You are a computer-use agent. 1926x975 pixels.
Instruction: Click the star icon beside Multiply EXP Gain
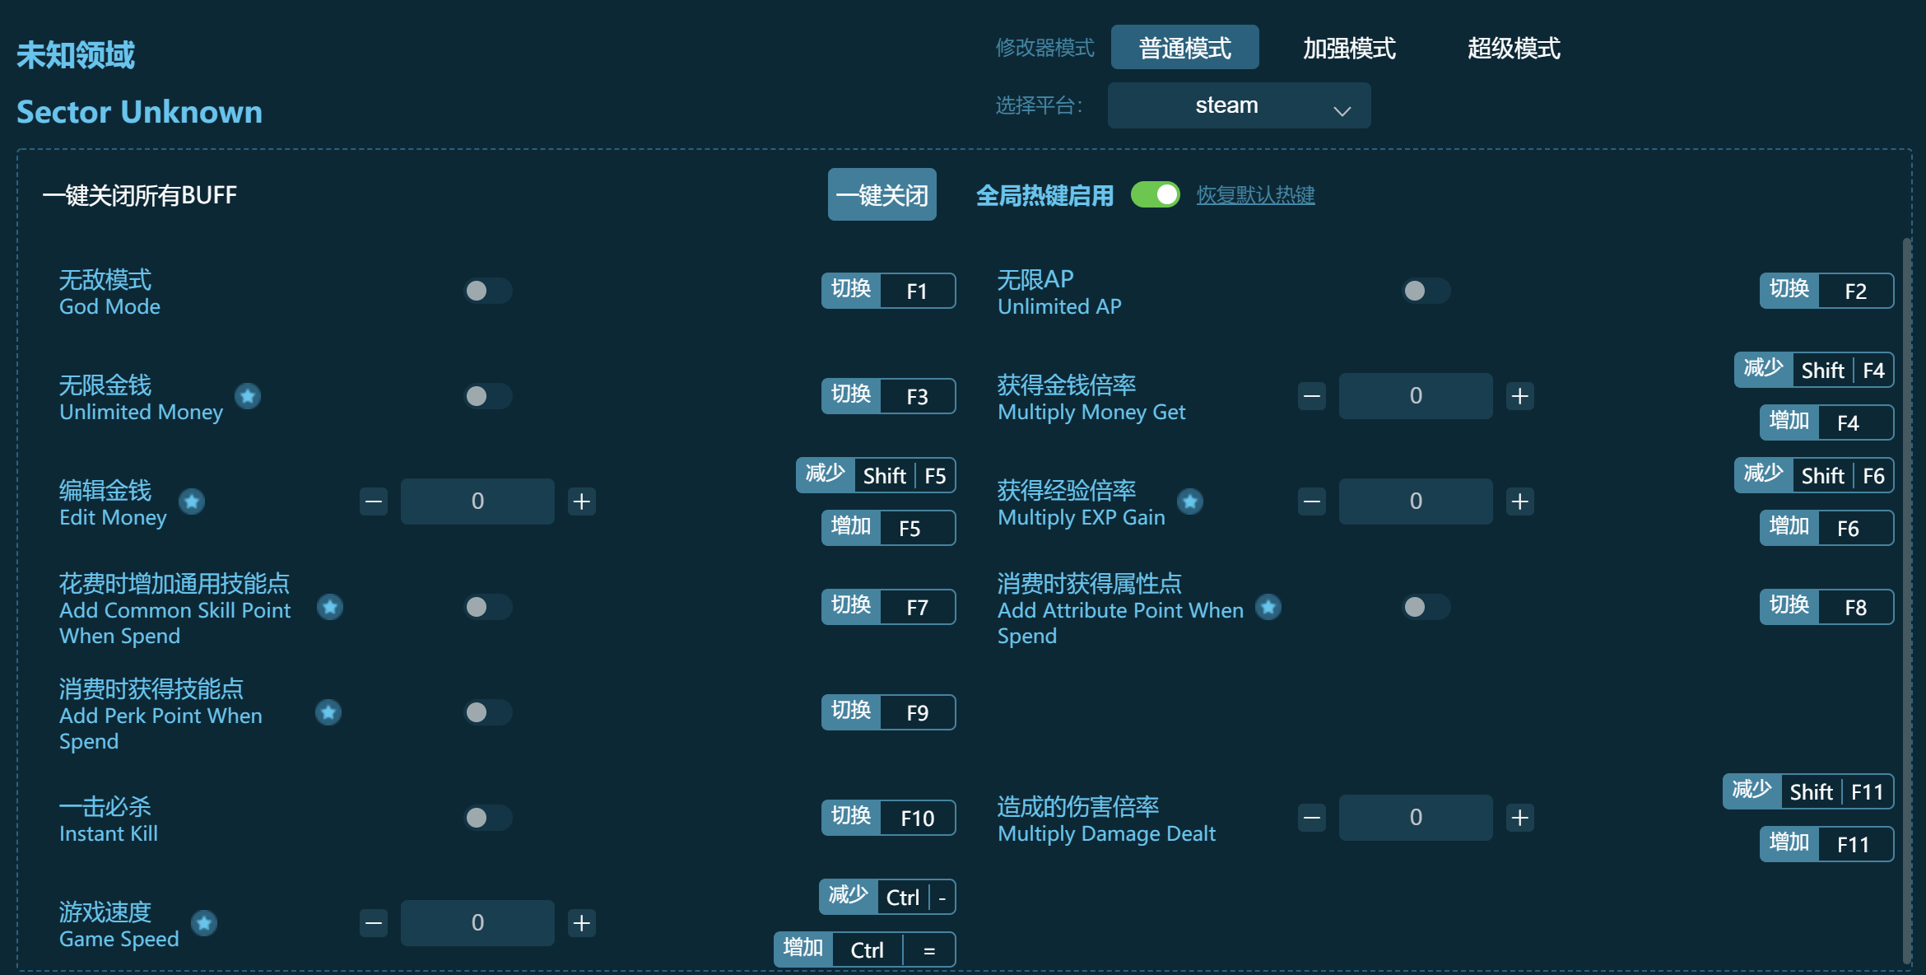click(x=1191, y=501)
